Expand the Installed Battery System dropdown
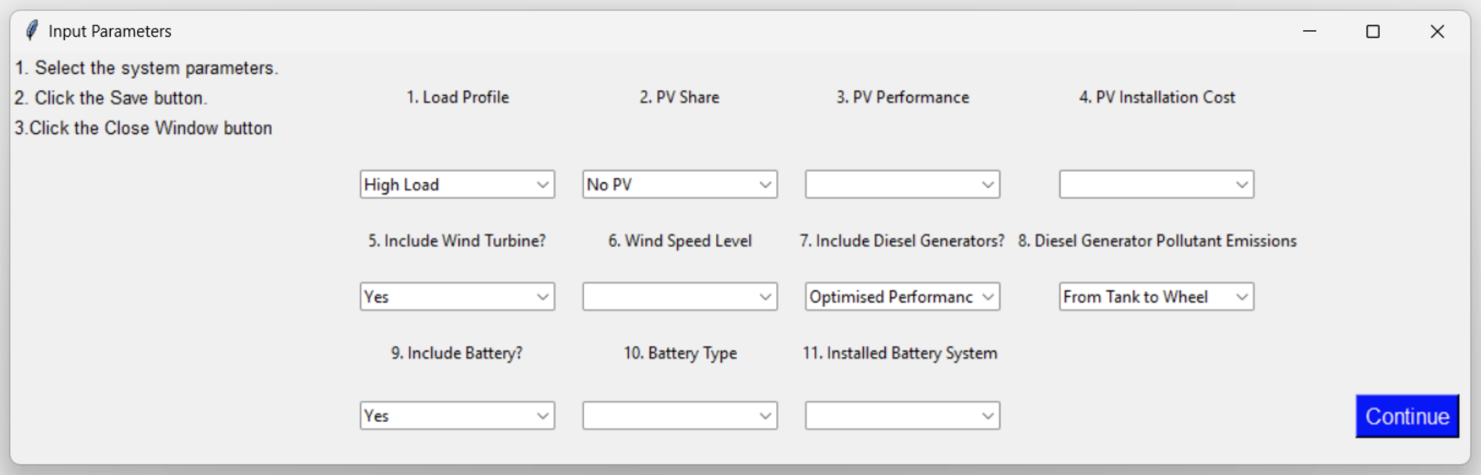Viewport: 1481px width, 475px height. pyautogui.click(x=902, y=416)
